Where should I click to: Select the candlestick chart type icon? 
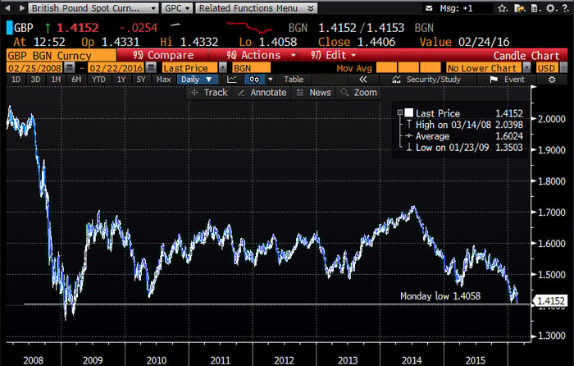click(256, 80)
